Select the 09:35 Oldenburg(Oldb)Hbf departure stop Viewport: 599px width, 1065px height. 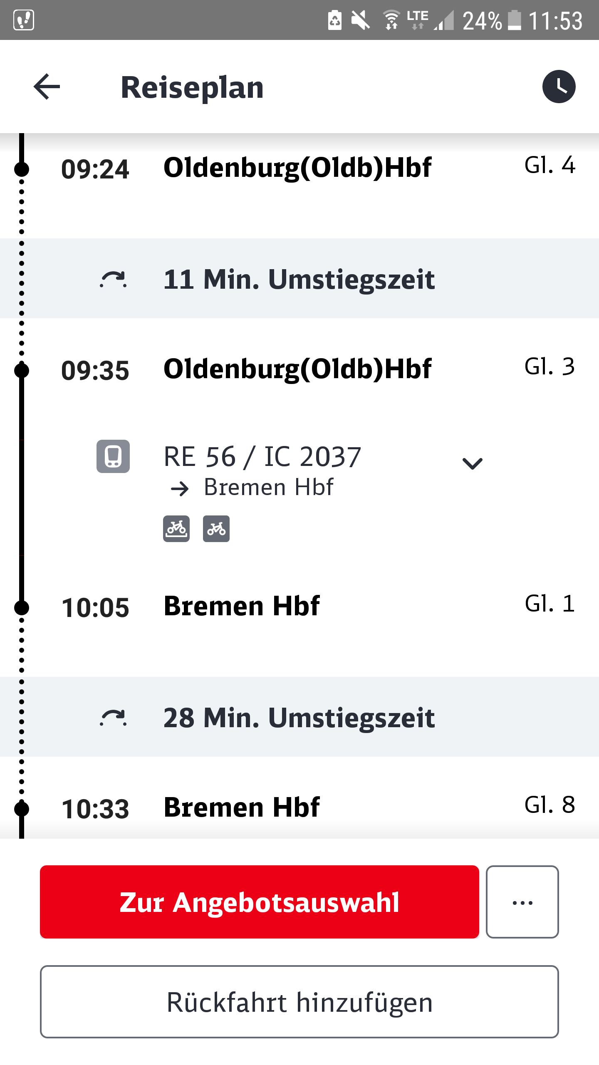tap(297, 369)
